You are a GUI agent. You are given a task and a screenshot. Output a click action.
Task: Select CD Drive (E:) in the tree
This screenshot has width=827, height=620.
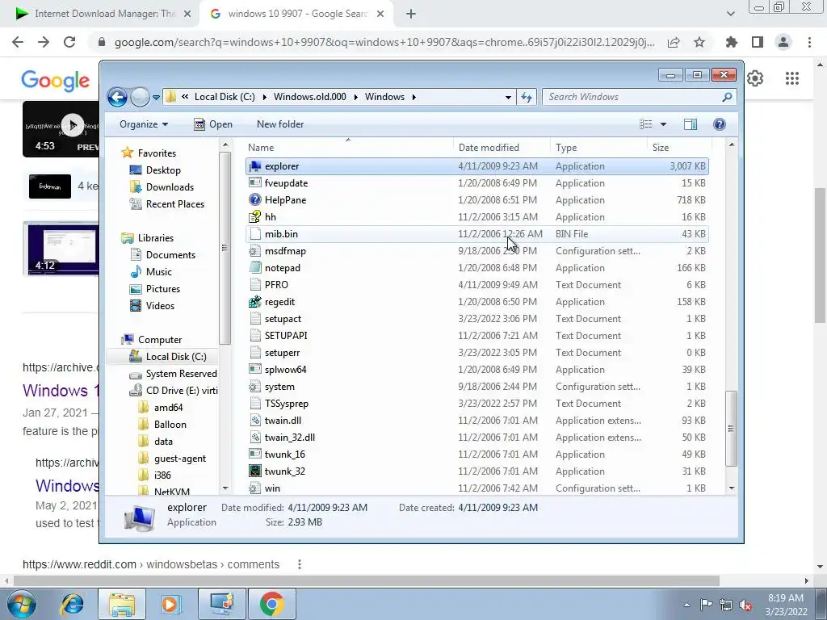click(x=182, y=391)
